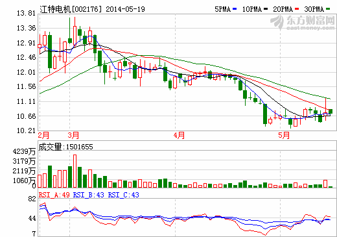Click the 5PMA legend label
337x237 pixels.
[x=223, y=9]
